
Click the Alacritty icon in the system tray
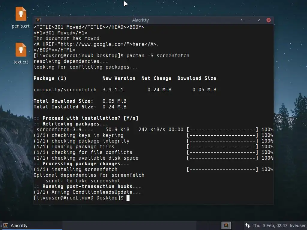click(226, 225)
